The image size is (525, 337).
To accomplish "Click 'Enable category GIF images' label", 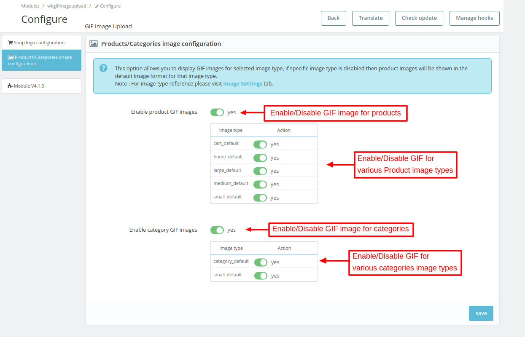I will coord(163,230).
